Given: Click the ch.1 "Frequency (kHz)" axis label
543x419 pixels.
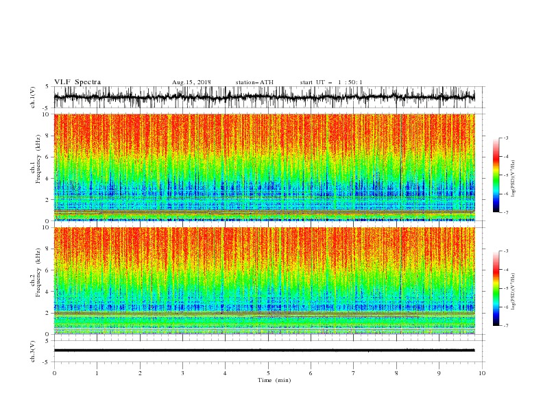Looking at the screenshot, I should click(38, 159).
